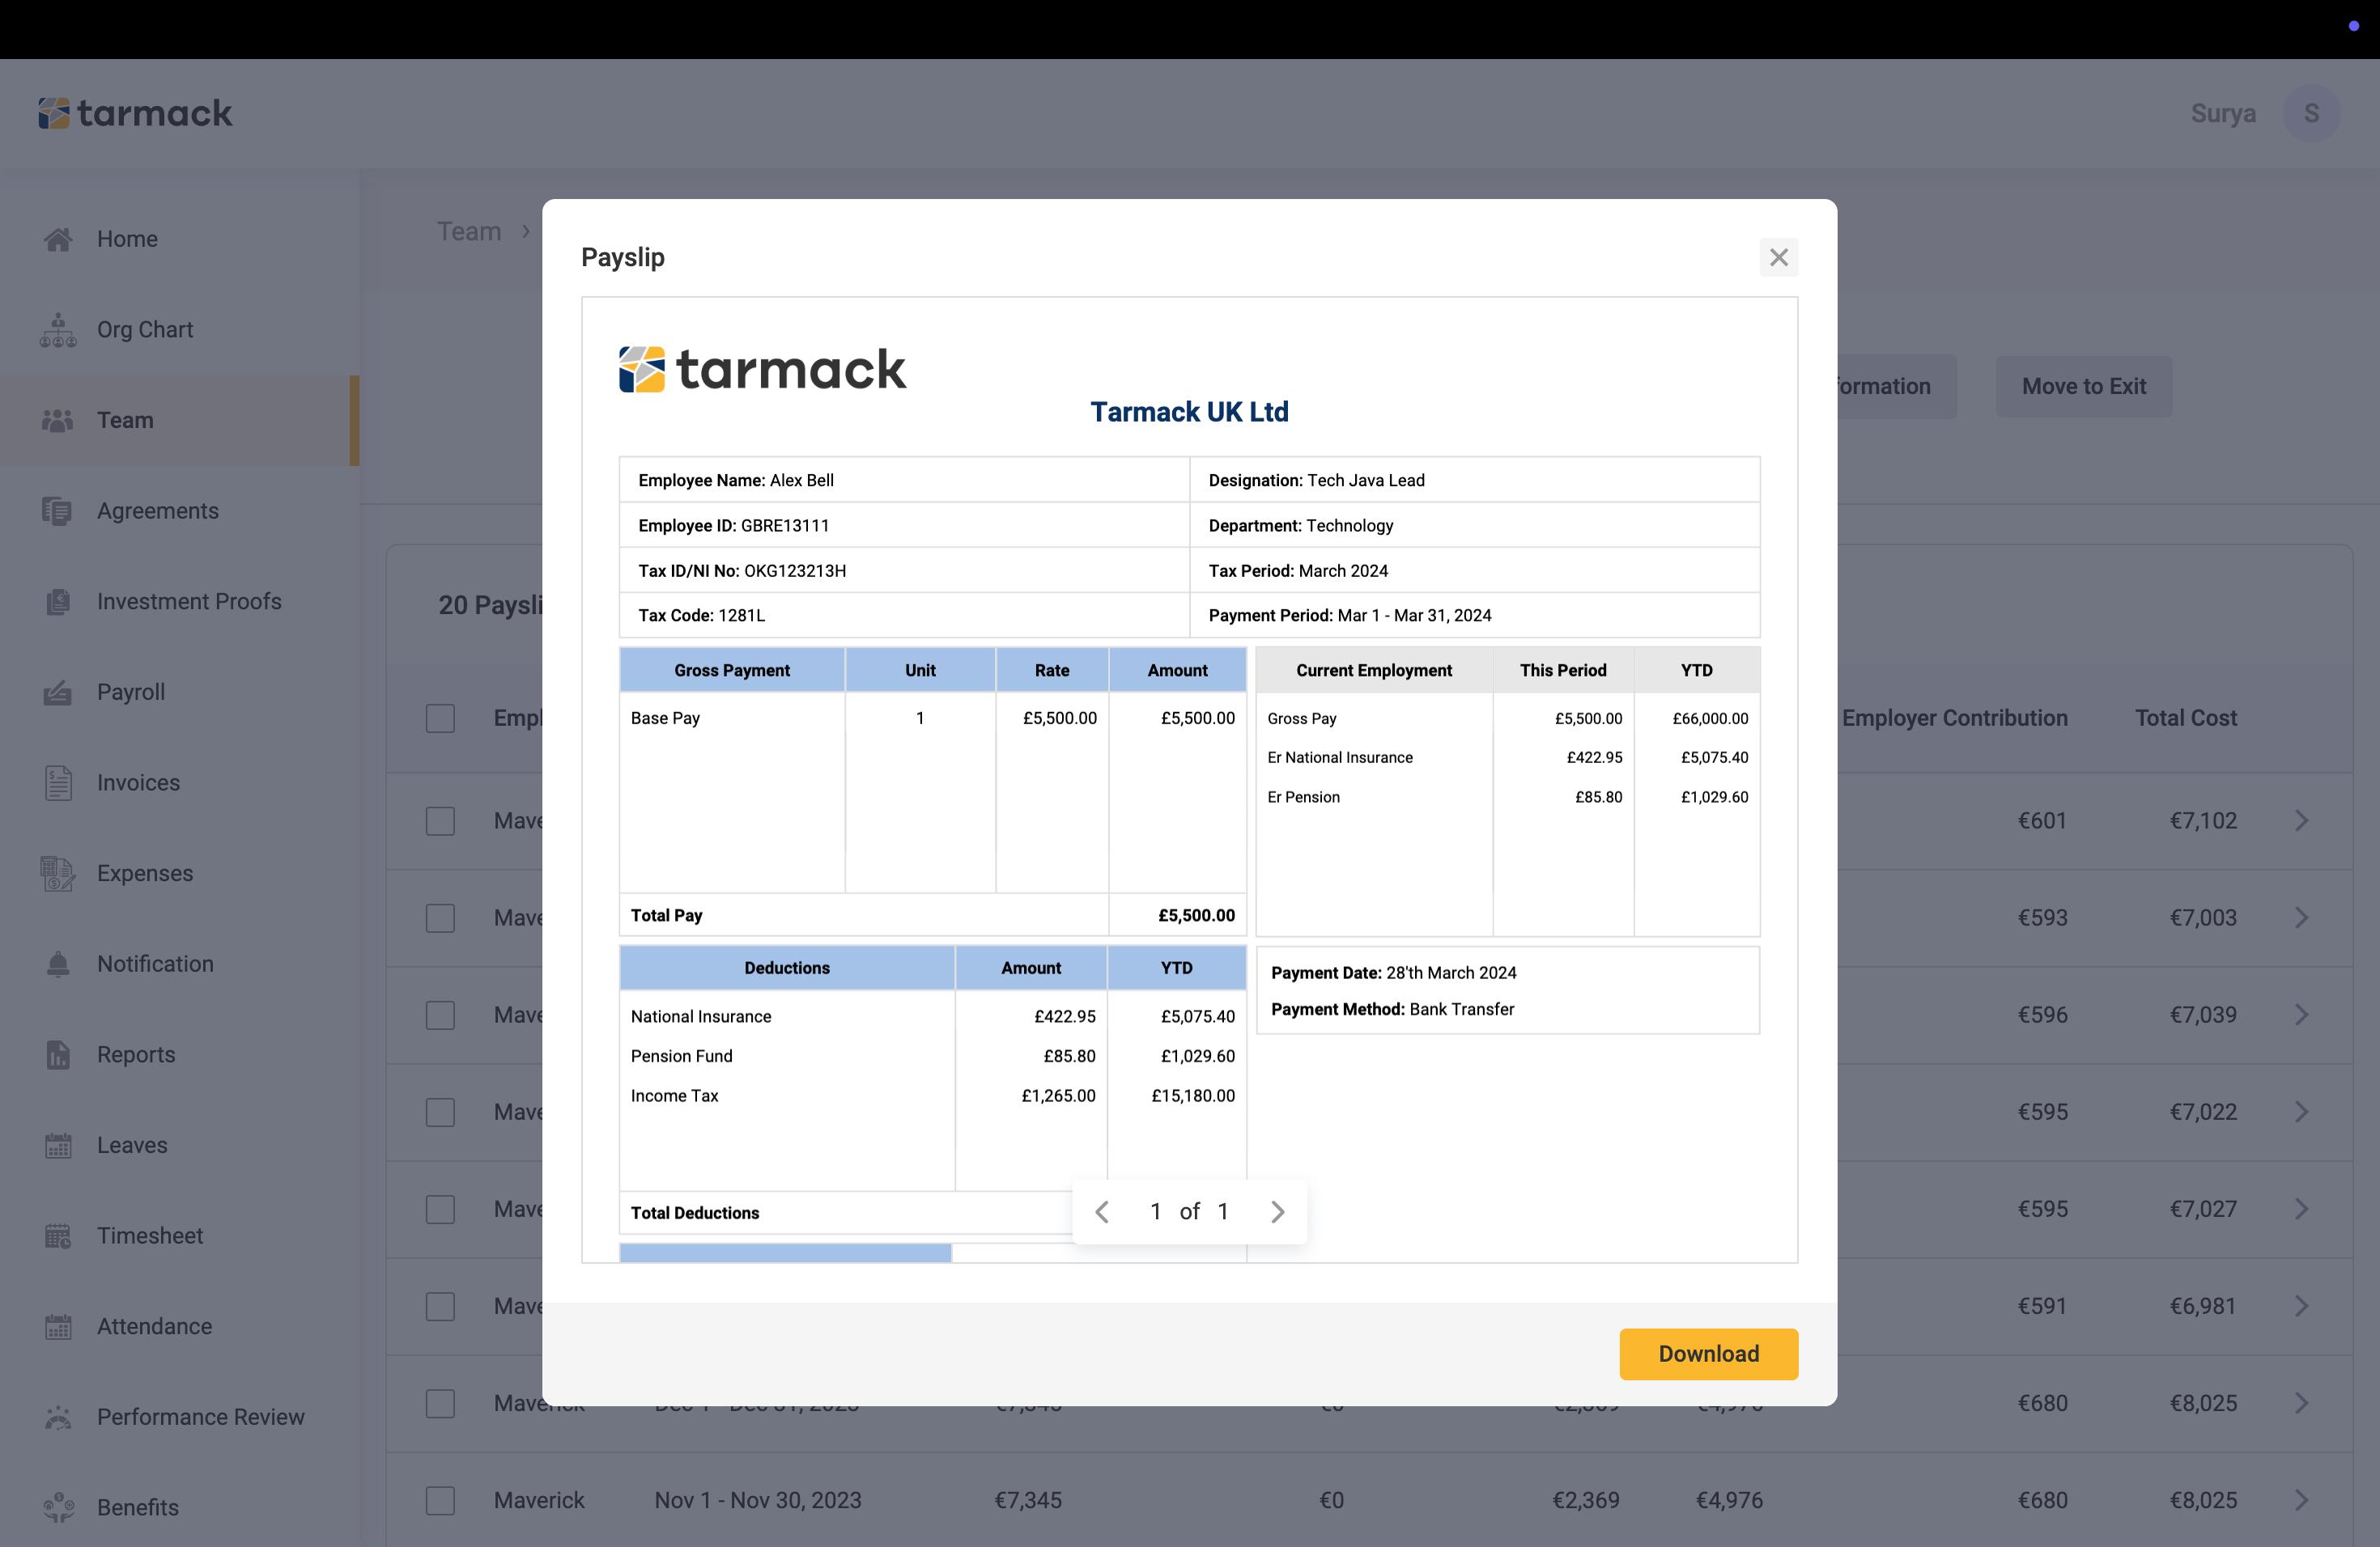Click the Surya user avatar

[2310, 114]
